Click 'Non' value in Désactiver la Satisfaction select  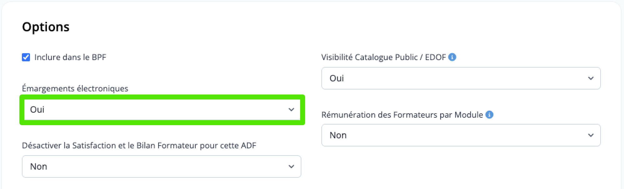click(x=38, y=166)
